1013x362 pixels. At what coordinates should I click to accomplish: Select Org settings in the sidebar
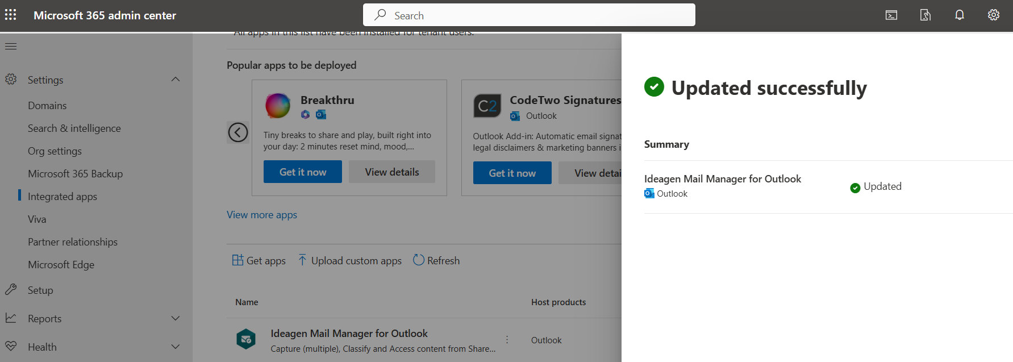pos(55,151)
